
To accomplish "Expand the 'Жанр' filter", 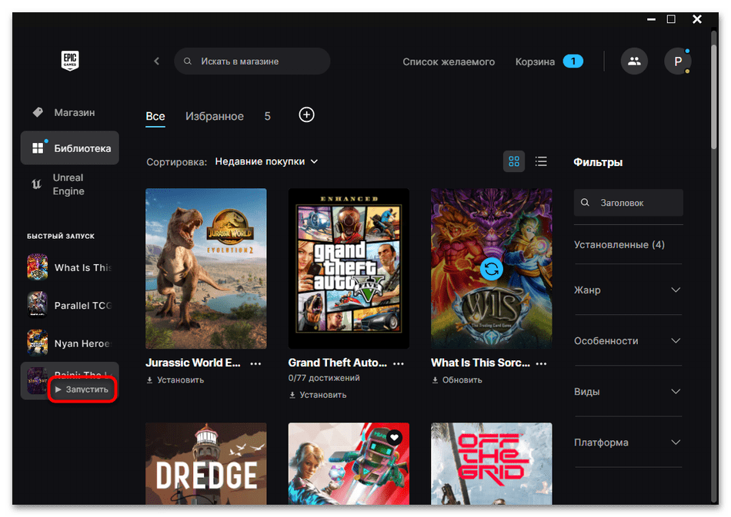I will click(628, 290).
